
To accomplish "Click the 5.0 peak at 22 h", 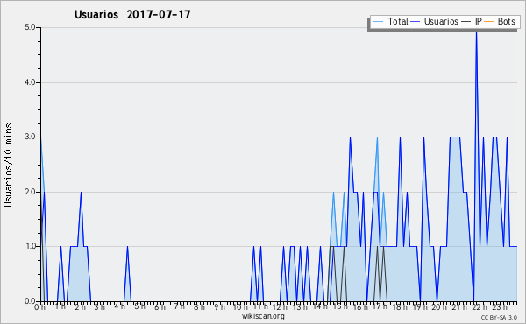I will (x=476, y=32).
